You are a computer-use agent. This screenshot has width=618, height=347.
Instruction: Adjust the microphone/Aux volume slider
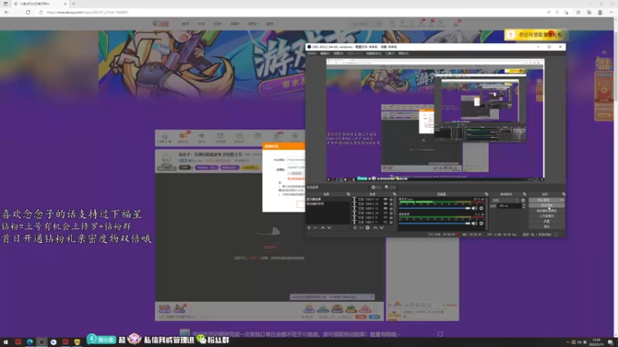(434, 208)
